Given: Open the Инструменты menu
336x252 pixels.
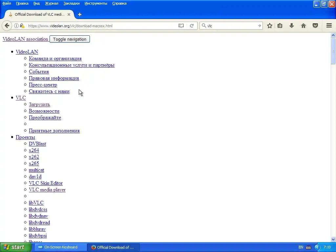Looking at the screenshot, I should [x=96, y=3].
